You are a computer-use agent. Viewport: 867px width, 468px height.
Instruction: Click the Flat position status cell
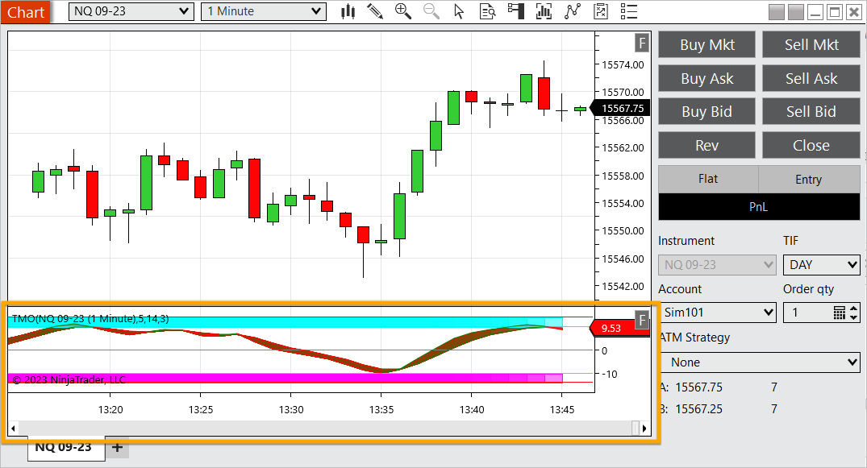pos(708,179)
